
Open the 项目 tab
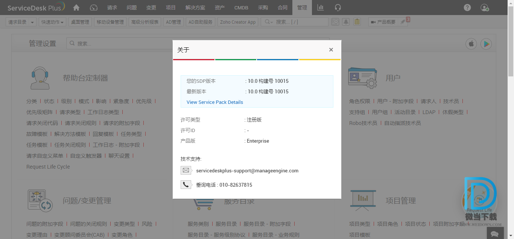click(x=171, y=8)
